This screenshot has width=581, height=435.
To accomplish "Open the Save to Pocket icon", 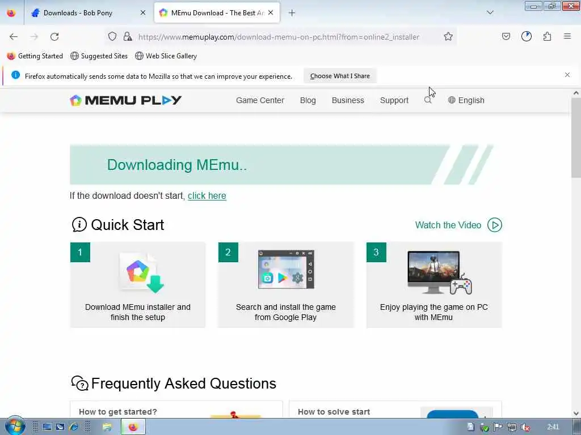I will point(506,36).
